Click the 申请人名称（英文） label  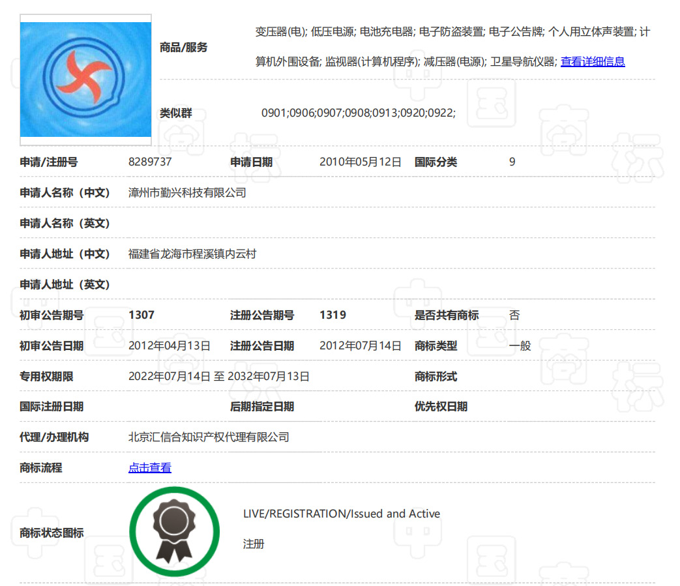click(x=65, y=223)
